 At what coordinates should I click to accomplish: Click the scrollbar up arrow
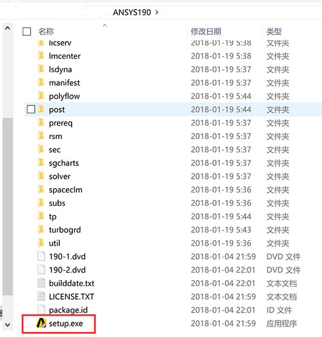coord(7,28)
